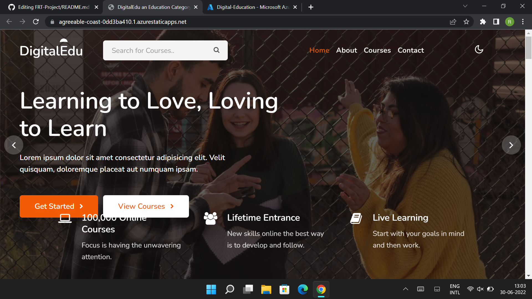The width and height of the screenshot is (532, 299).
Task: Open the Courses navigation menu item
Action: (x=377, y=50)
